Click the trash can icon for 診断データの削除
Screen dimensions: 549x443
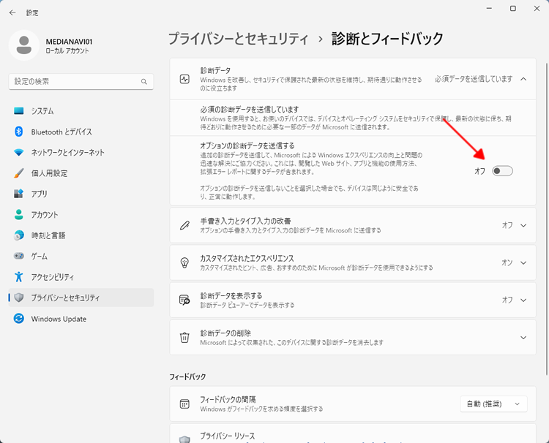click(184, 338)
